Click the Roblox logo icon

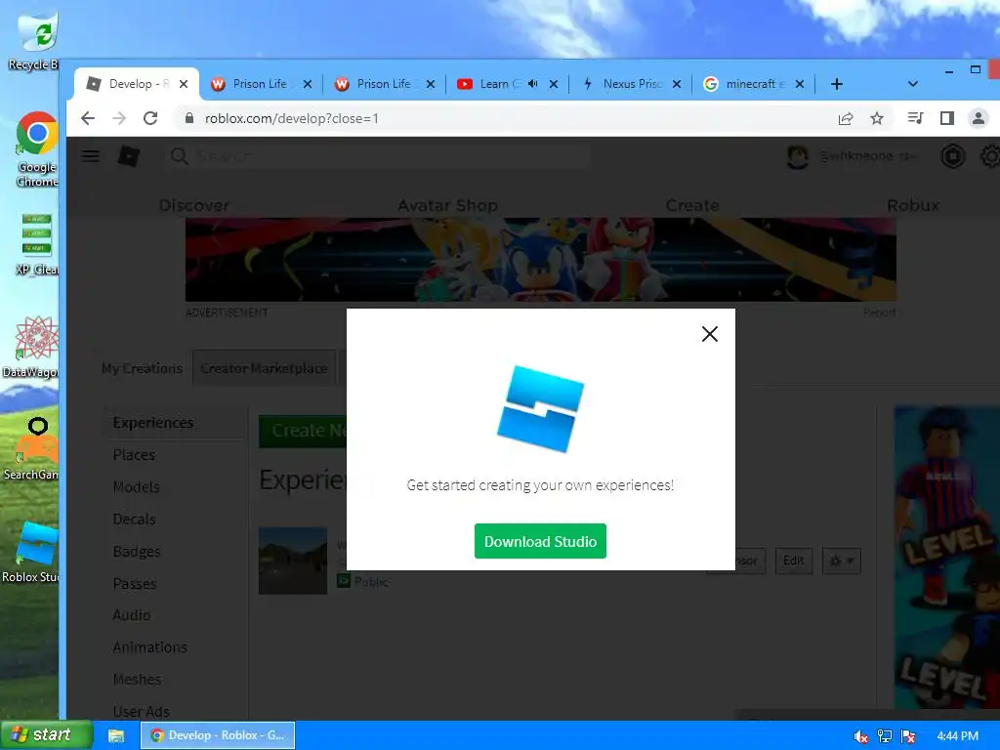pyautogui.click(x=129, y=156)
